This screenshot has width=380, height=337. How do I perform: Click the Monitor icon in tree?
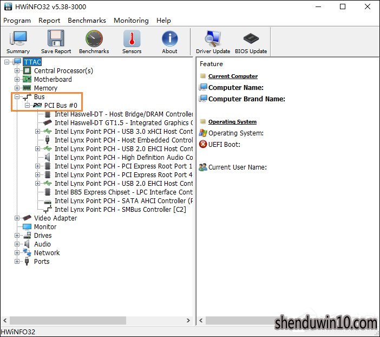[27, 226]
